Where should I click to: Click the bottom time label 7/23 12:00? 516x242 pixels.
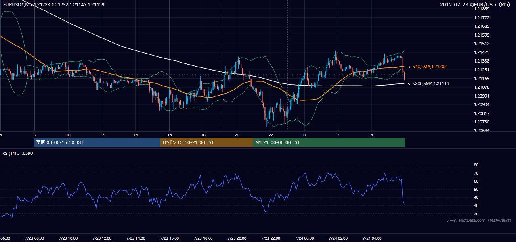[x=102, y=238]
